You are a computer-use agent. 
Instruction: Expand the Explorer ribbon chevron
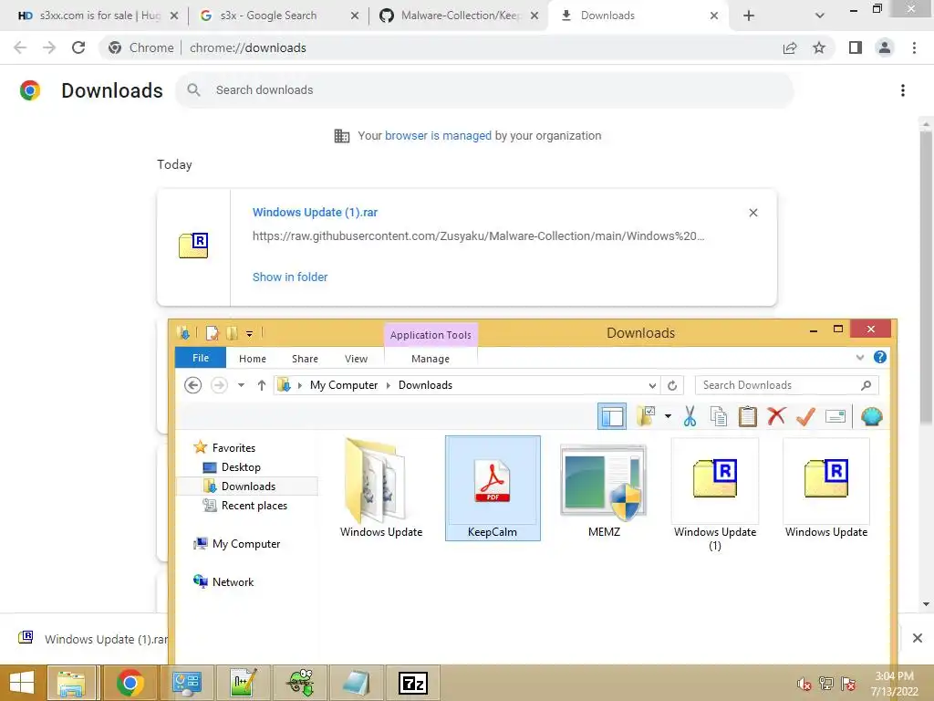[x=859, y=358]
